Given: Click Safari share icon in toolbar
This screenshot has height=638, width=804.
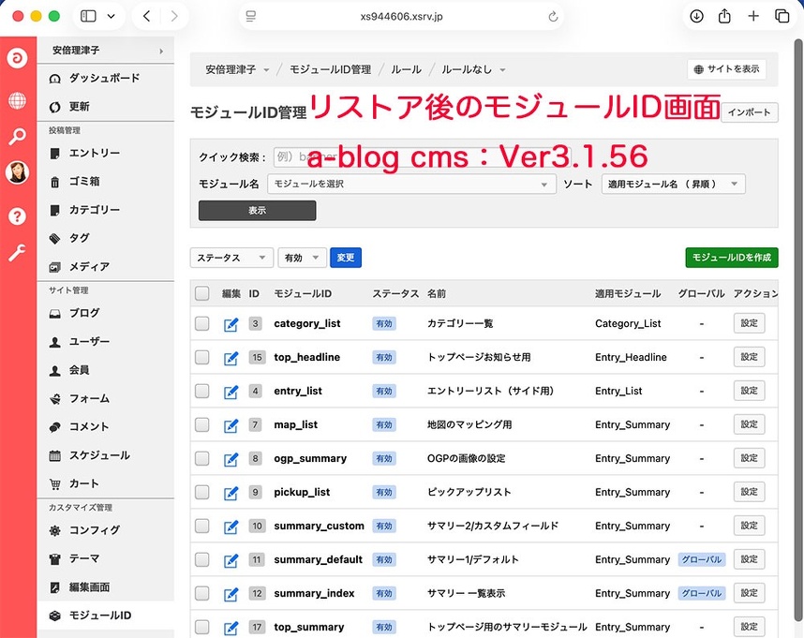Looking at the screenshot, I should click(x=724, y=16).
